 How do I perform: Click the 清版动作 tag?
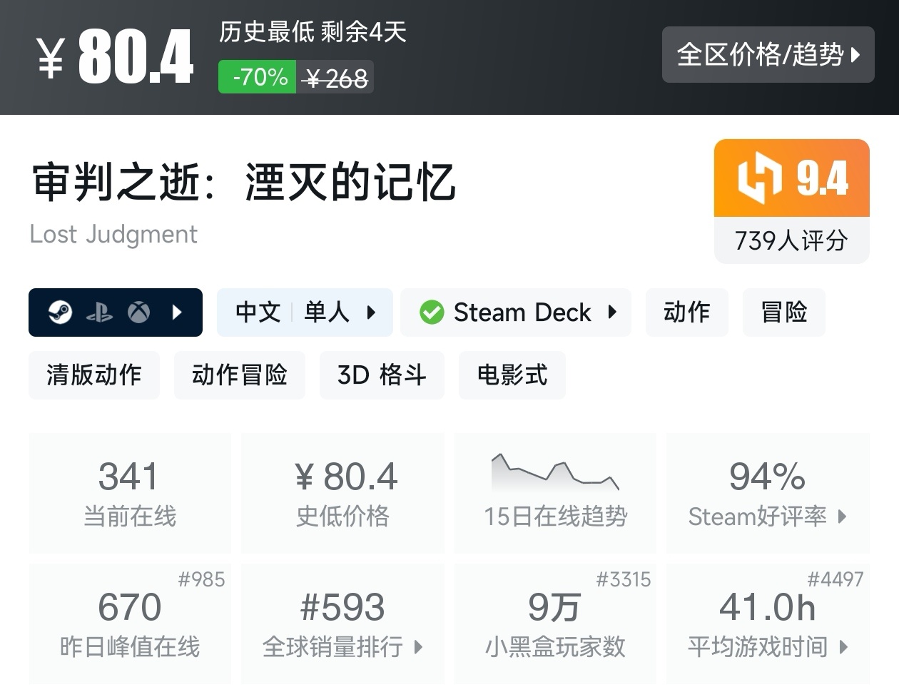(x=93, y=375)
